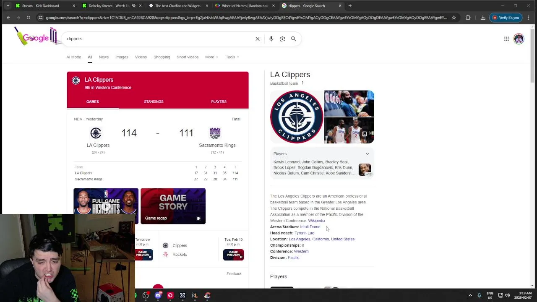Open Search by image (Lens) icon
The image size is (537, 302).
click(282, 39)
